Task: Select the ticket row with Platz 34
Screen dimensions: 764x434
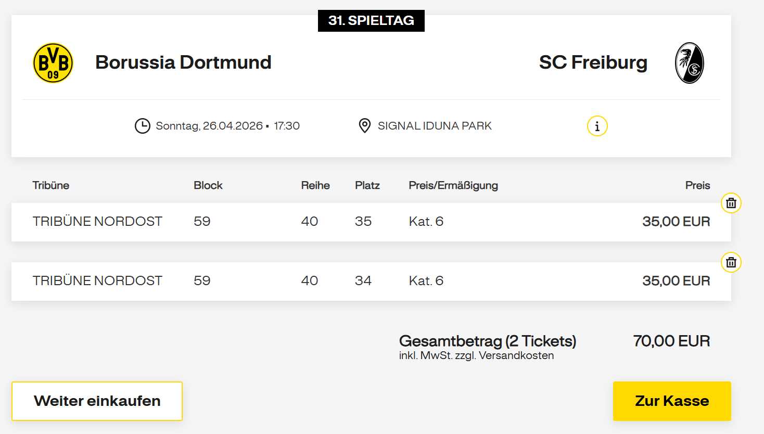Action: [371, 282]
